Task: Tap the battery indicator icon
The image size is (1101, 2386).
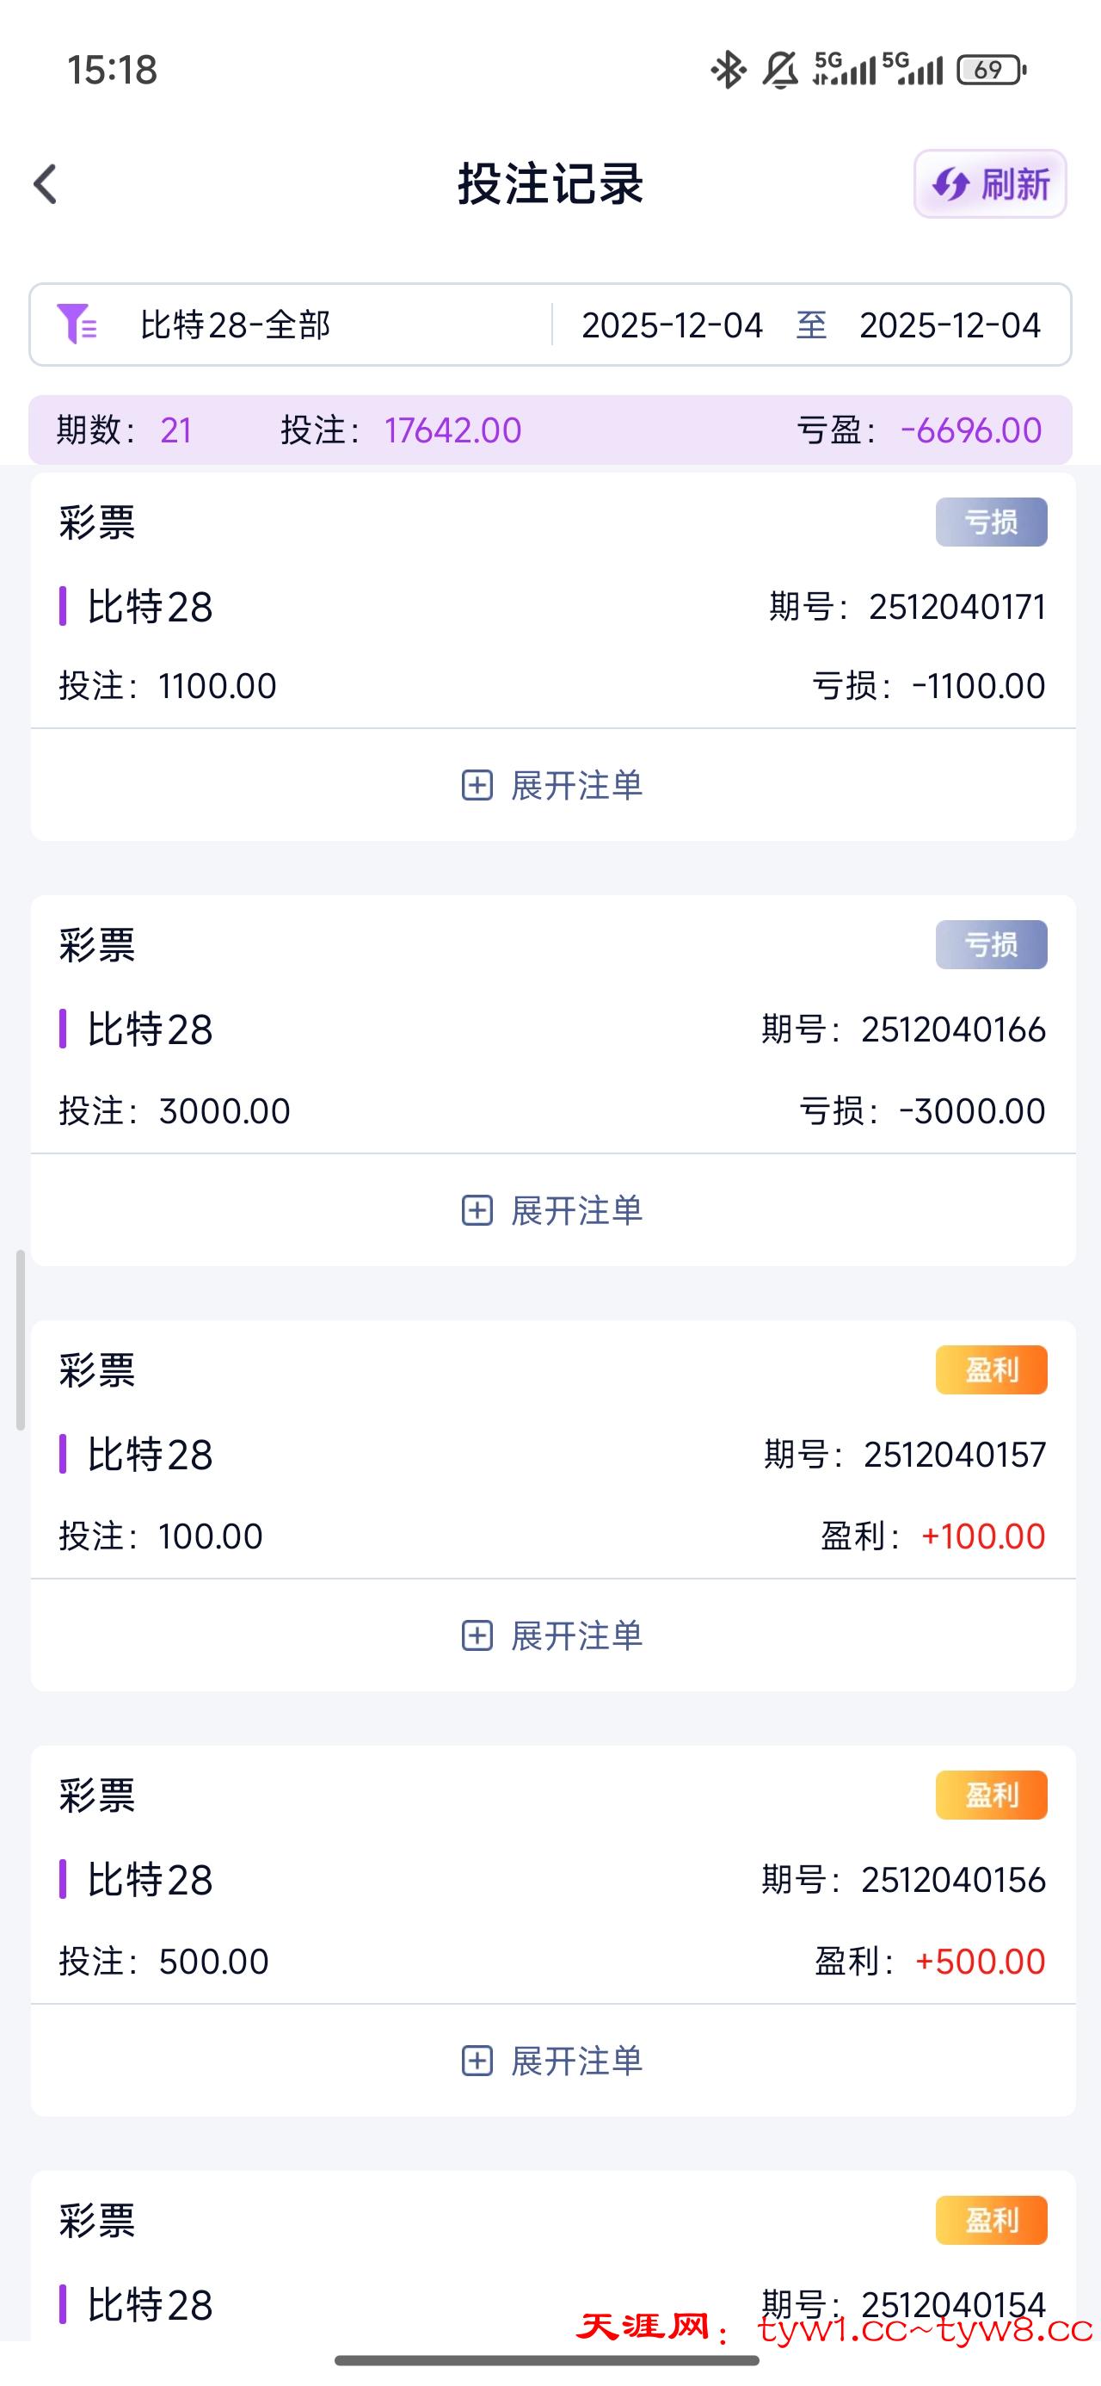Action: pos(991,71)
